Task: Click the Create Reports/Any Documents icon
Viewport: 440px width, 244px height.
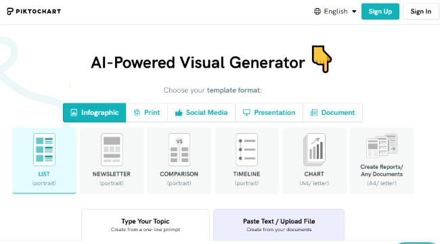Action: [x=382, y=146]
